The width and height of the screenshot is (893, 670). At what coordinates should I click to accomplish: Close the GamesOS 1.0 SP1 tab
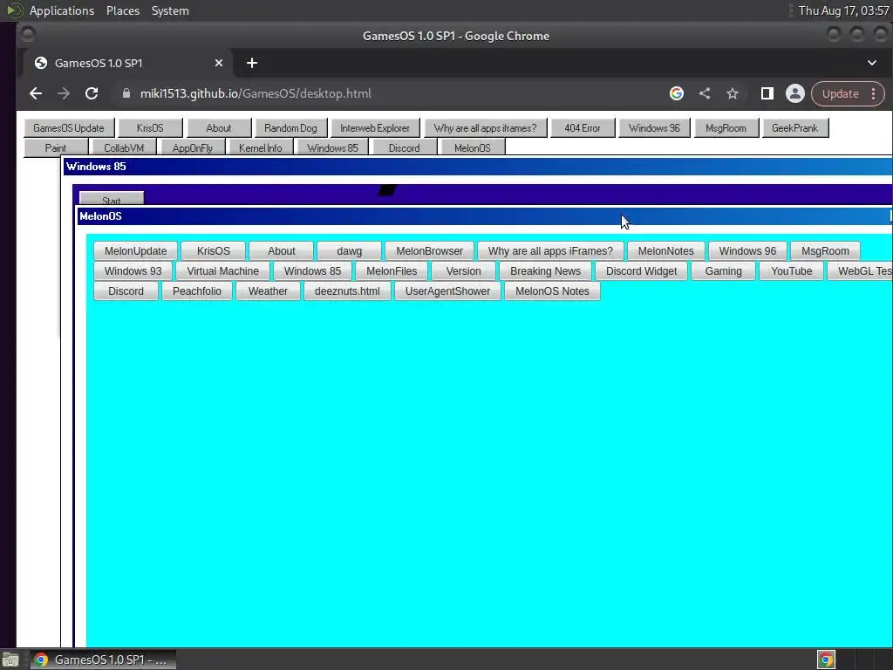[x=219, y=63]
